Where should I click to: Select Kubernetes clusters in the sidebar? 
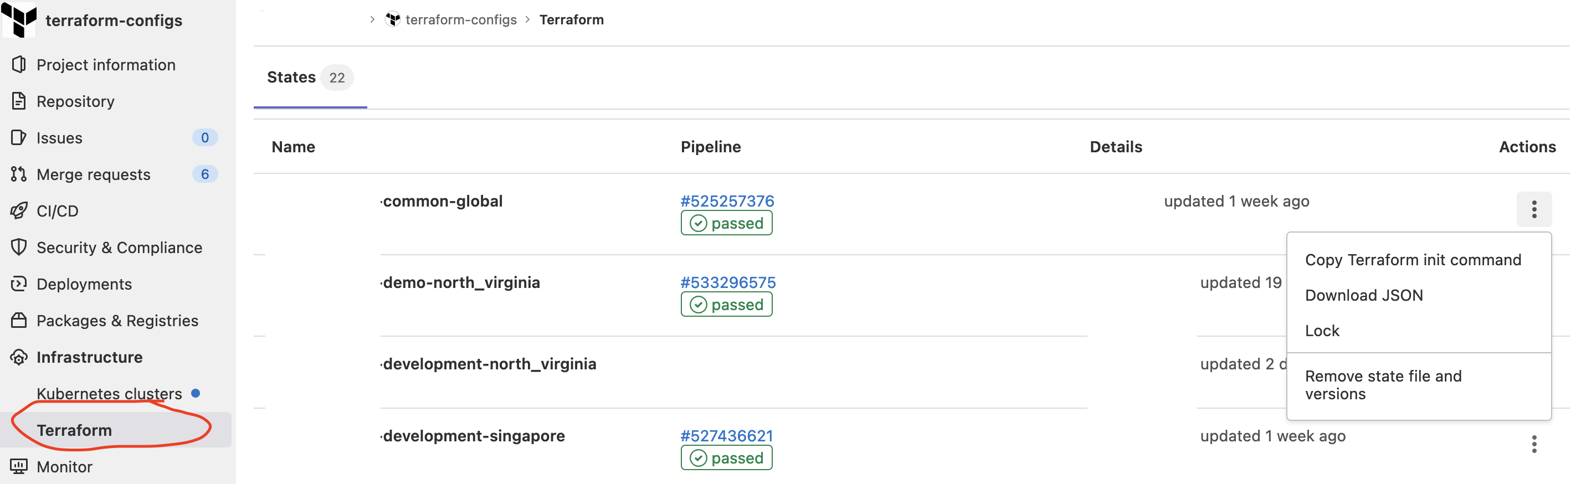click(109, 393)
